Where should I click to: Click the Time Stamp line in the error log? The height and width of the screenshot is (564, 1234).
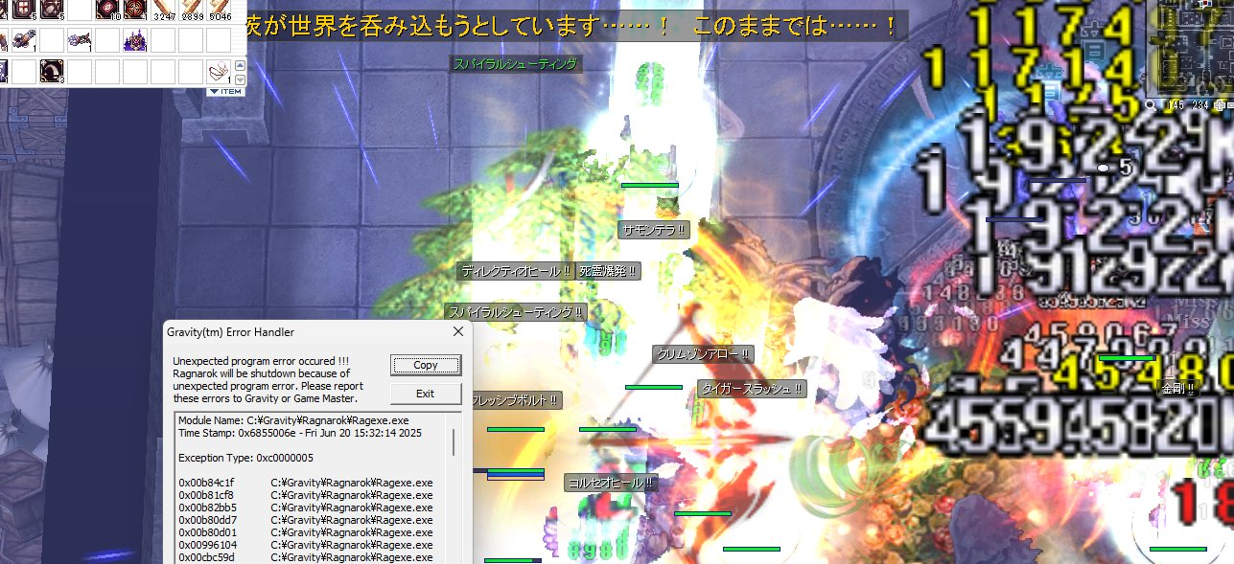[299, 433]
